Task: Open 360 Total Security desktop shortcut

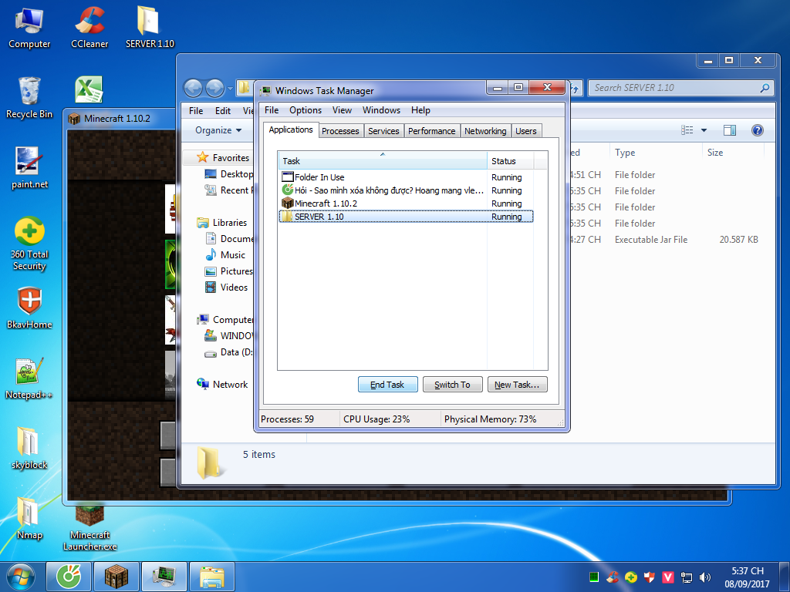Action: pyautogui.click(x=29, y=244)
